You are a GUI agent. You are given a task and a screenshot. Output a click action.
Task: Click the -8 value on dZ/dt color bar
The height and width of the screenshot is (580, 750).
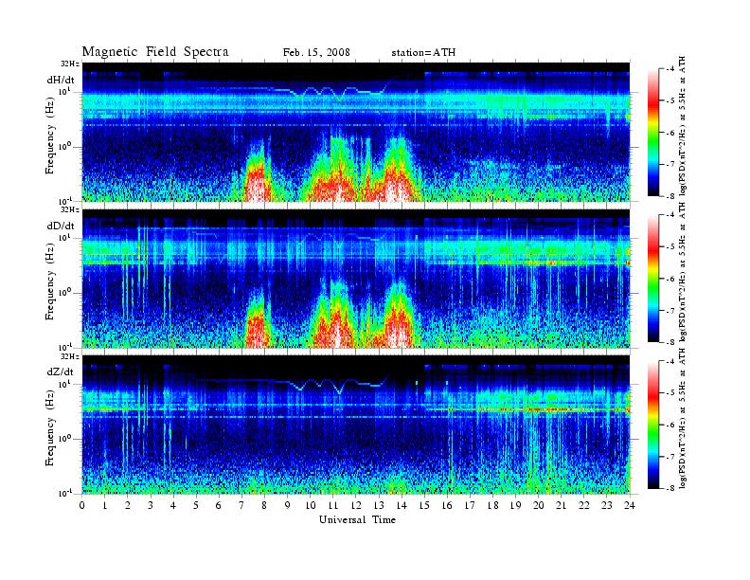point(671,488)
